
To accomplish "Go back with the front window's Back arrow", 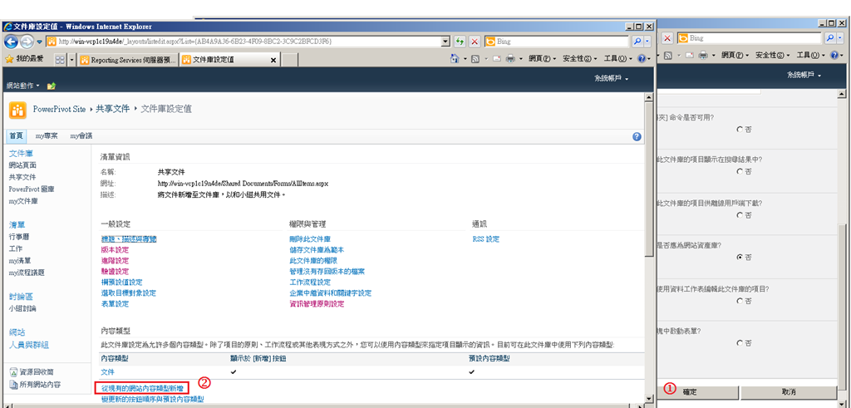I will (11, 42).
